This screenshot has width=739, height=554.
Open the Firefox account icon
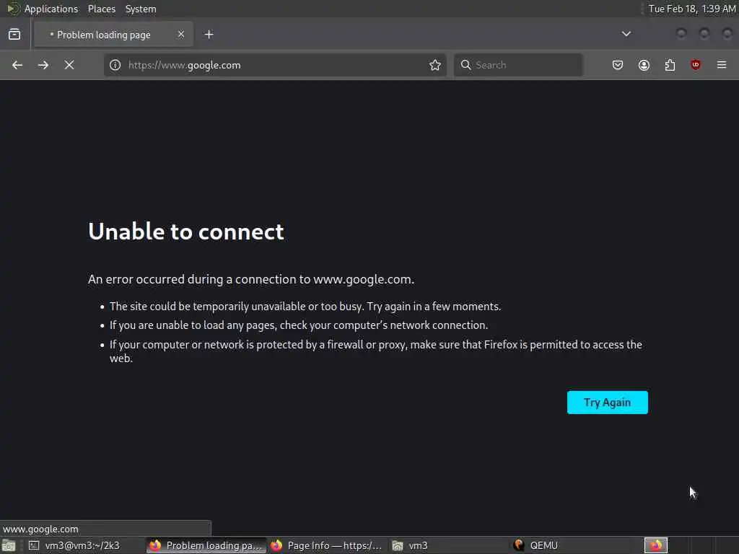pyautogui.click(x=644, y=65)
